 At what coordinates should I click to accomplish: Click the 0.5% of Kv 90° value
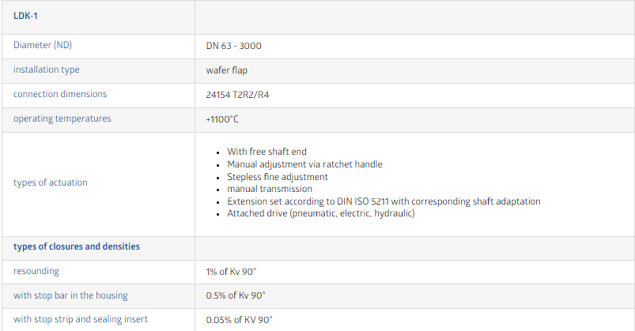click(236, 295)
